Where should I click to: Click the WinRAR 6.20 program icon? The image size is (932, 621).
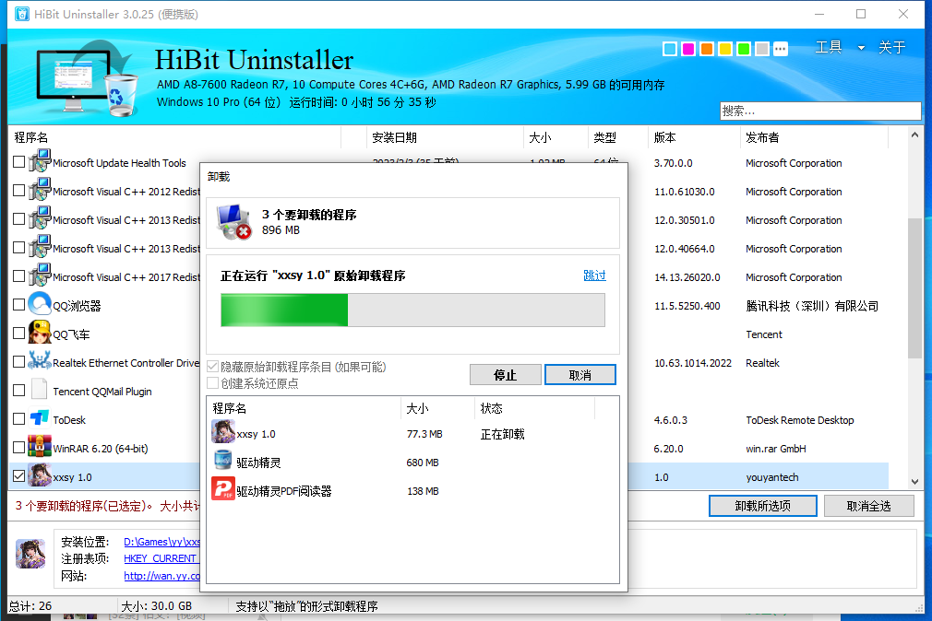click(39, 447)
